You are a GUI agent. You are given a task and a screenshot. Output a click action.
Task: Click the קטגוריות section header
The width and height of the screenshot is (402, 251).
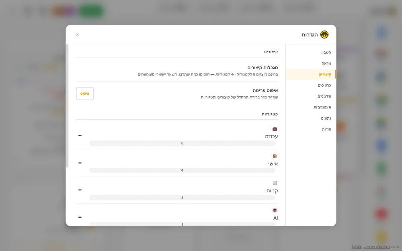point(270,114)
